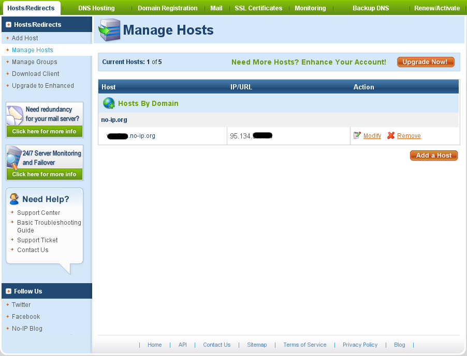Click the Modify pencil icon
The width and height of the screenshot is (467, 356).
357,135
